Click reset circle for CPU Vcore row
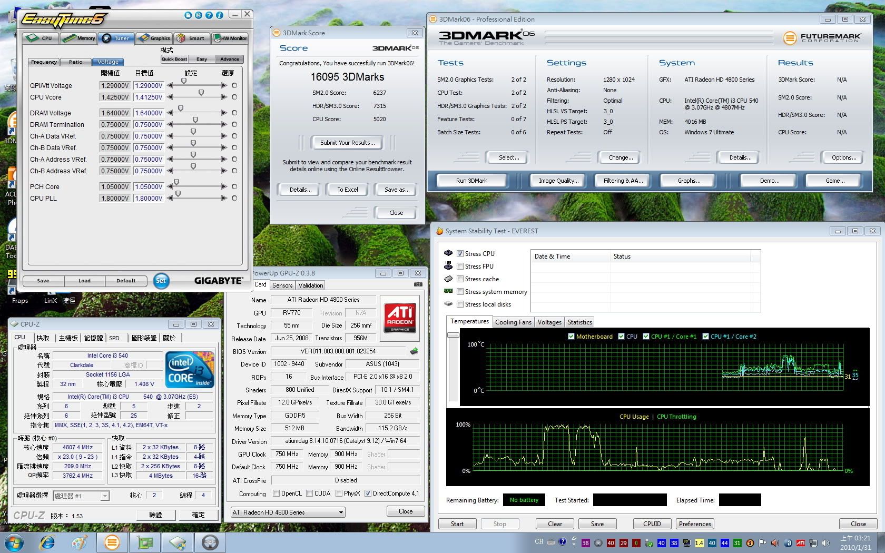This screenshot has height=553, width=885. point(234,97)
